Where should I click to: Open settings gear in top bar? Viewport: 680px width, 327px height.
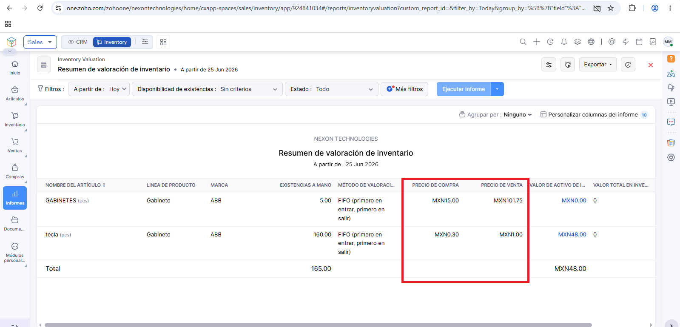coord(578,42)
